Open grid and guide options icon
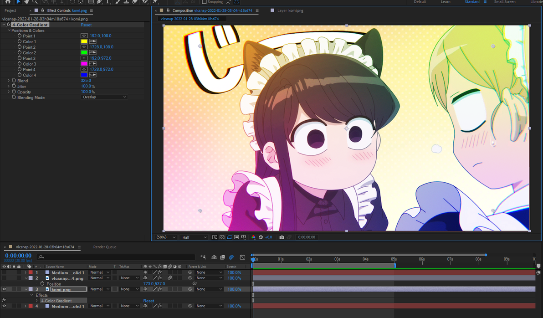This screenshot has width=543, height=318. tap(244, 237)
